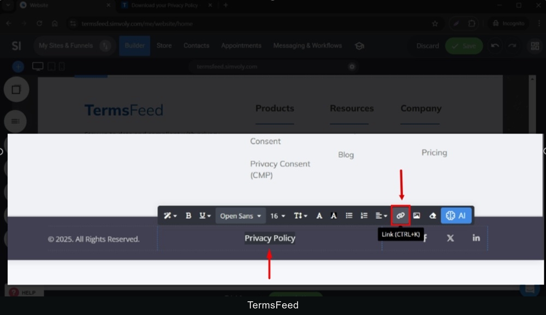This screenshot has width=546, height=315.
Task: Click the Resources footer heading
Action: 352,108
